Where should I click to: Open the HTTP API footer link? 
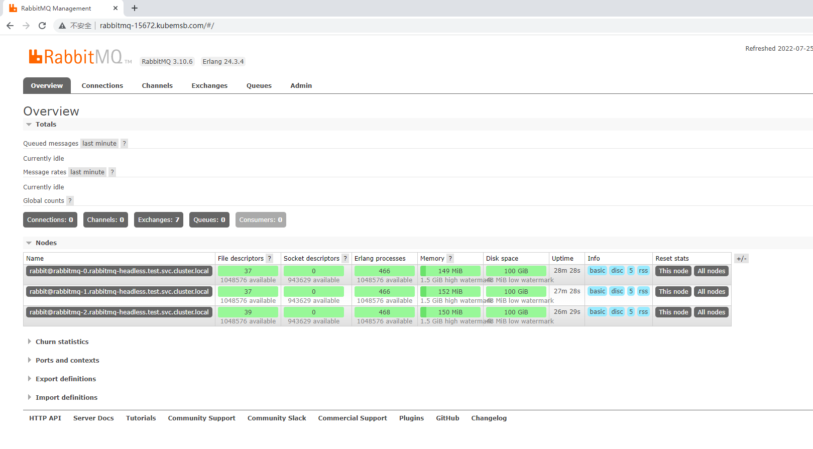click(x=45, y=418)
